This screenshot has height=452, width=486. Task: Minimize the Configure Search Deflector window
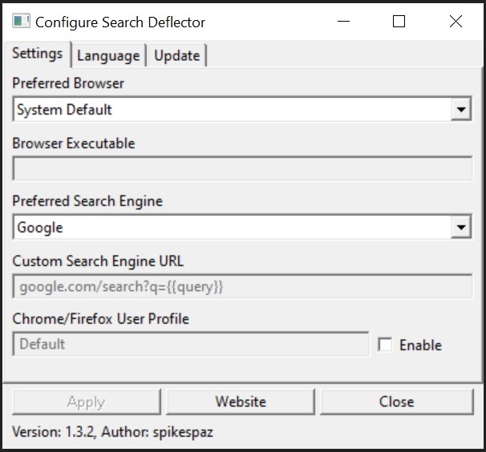click(343, 22)
